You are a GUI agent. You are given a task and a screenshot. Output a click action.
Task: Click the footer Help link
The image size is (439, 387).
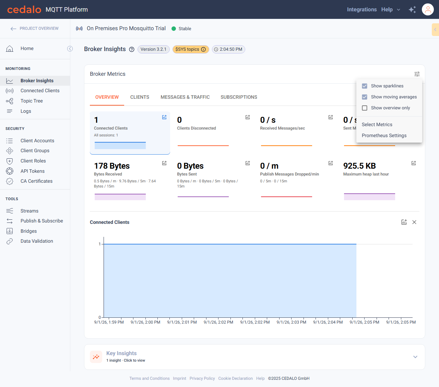[x=260, y=378]
